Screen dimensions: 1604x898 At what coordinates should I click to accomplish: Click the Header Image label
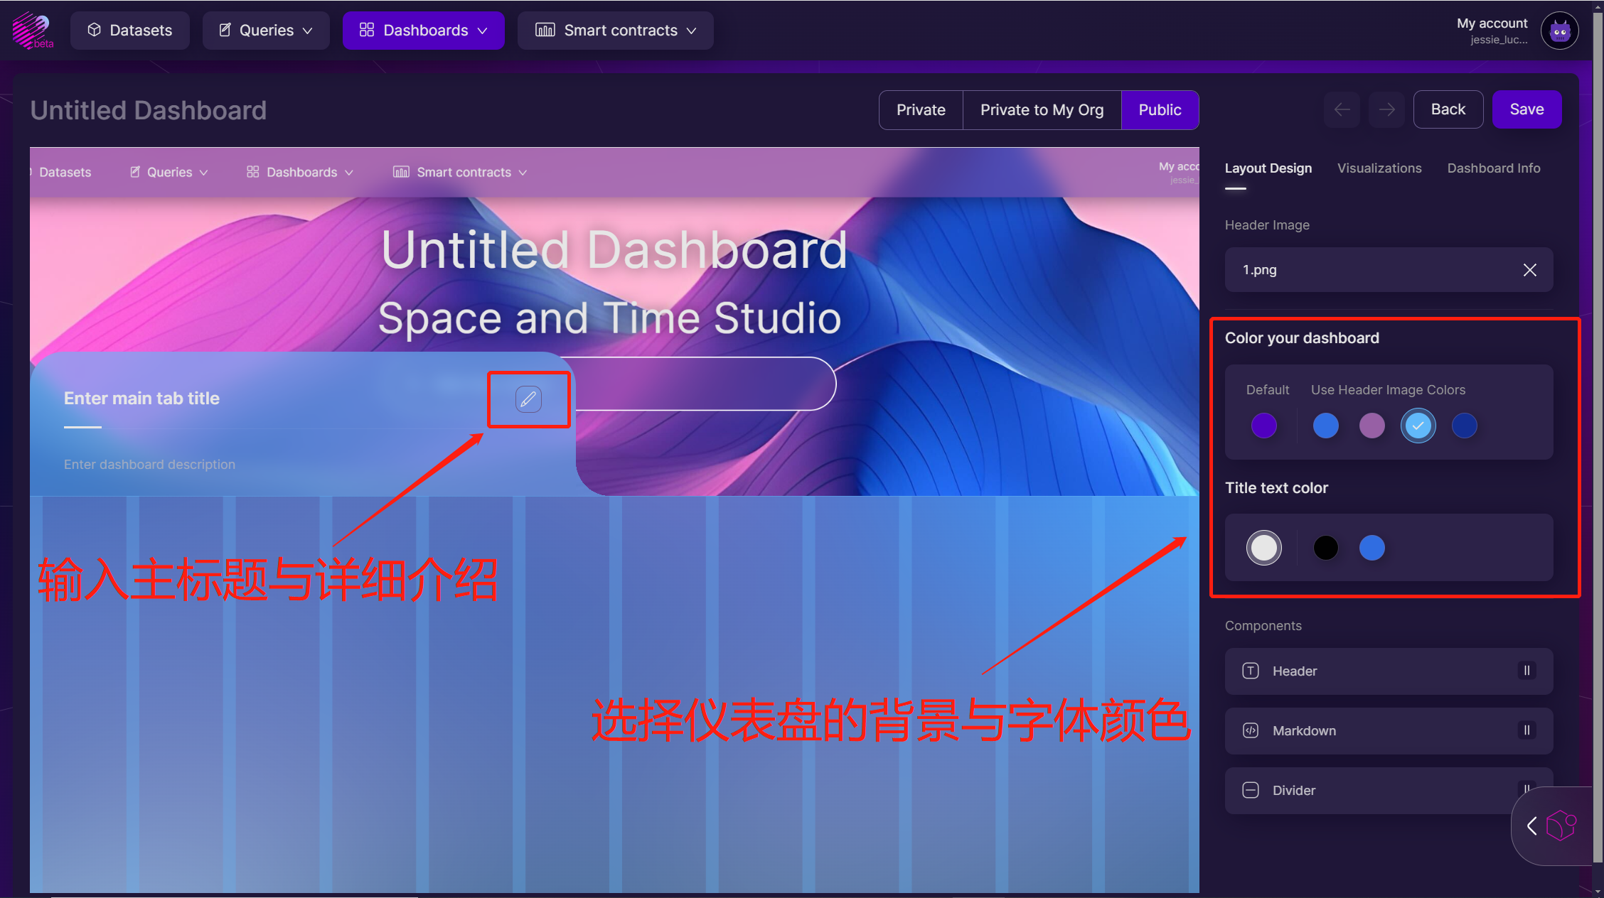tap(1266, 225)
